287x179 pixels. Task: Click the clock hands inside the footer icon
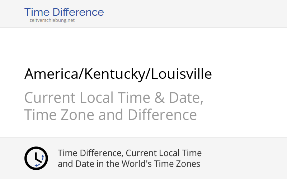point(35,158)
